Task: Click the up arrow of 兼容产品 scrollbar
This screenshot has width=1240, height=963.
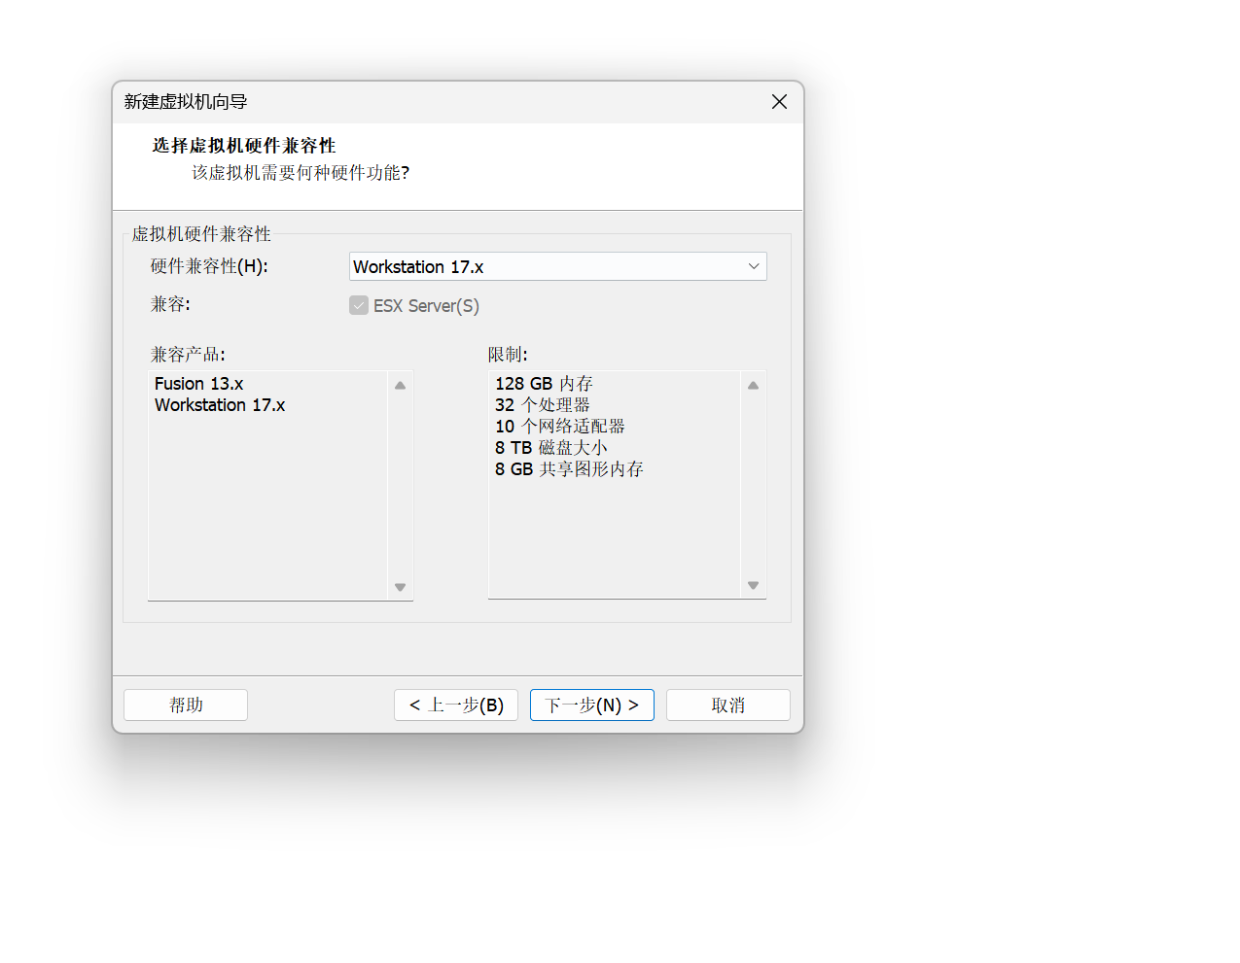Action: [x=400, y=386]
